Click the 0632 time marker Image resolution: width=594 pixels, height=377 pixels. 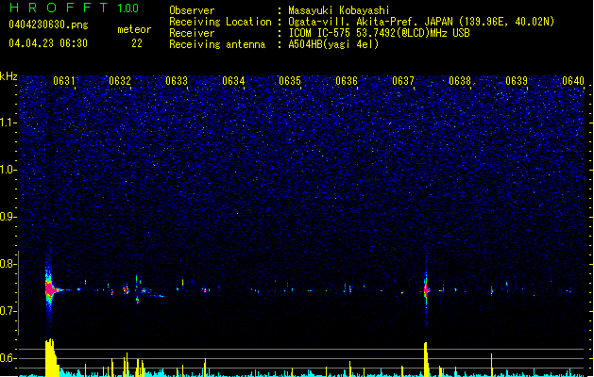[x=120, y=81]
